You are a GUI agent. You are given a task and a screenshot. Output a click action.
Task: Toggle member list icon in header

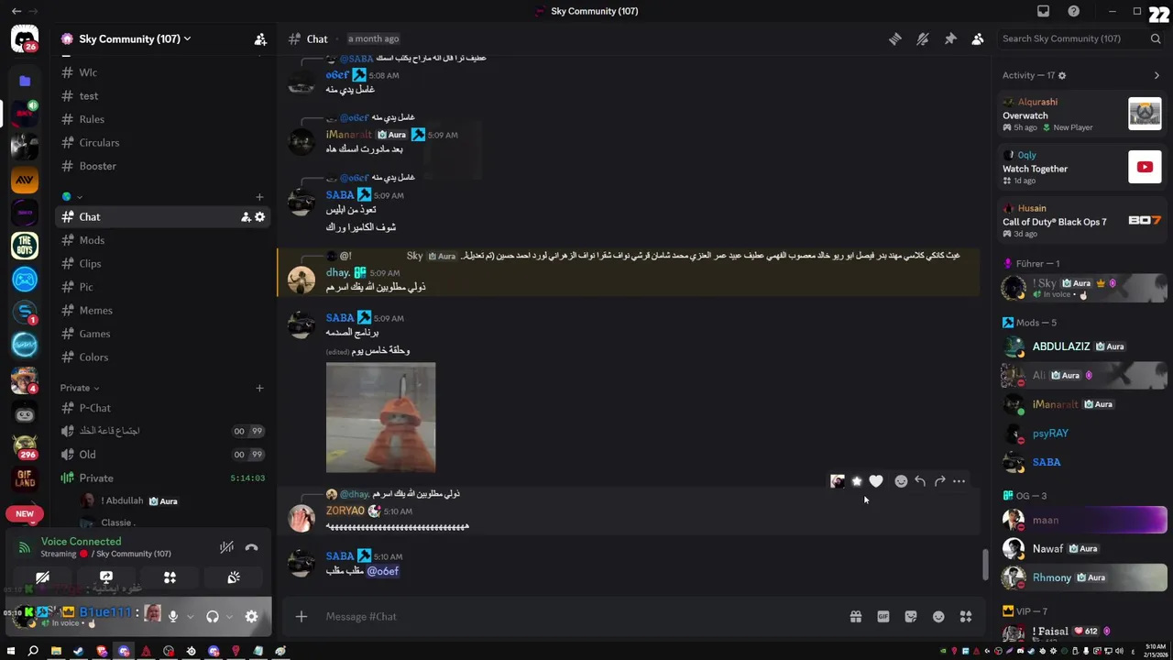click(x=978, y=38)
